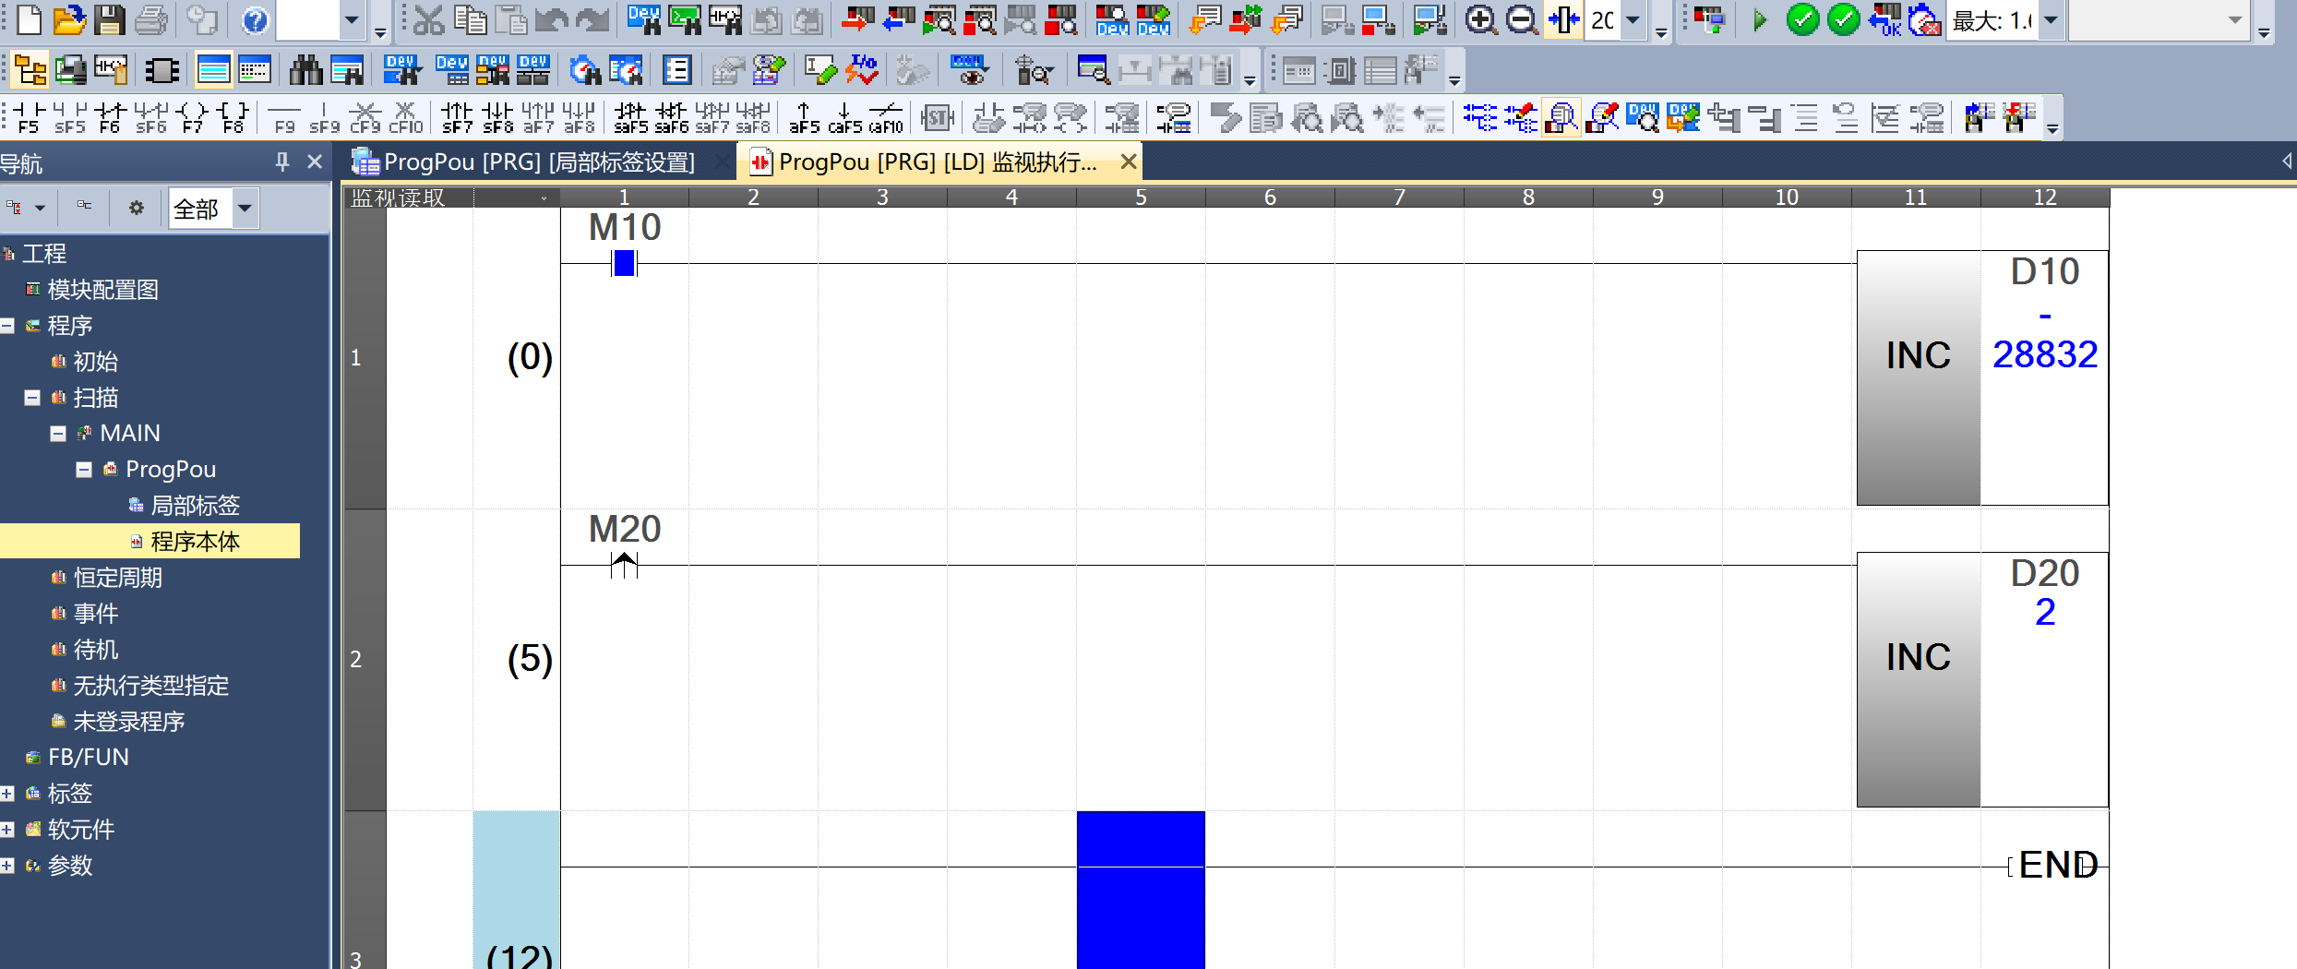
Task: Insert an F5 open contact
Action: (28, 117)
